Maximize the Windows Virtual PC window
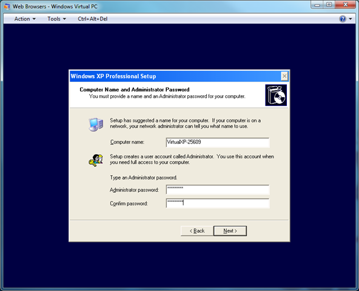The width and height of the screenshot is (359, 291). pos(329,5)
